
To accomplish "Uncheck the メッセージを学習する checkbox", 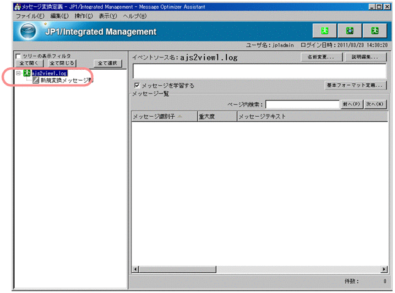I will tap(137, 86).
